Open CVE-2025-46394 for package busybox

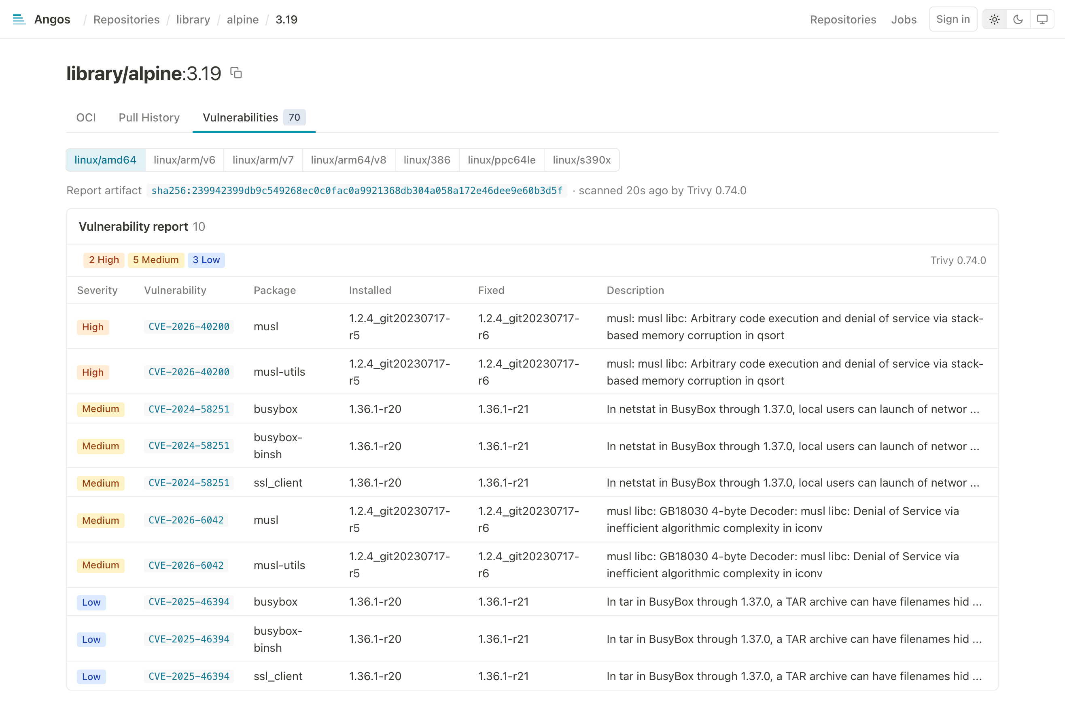click(189, 602)
